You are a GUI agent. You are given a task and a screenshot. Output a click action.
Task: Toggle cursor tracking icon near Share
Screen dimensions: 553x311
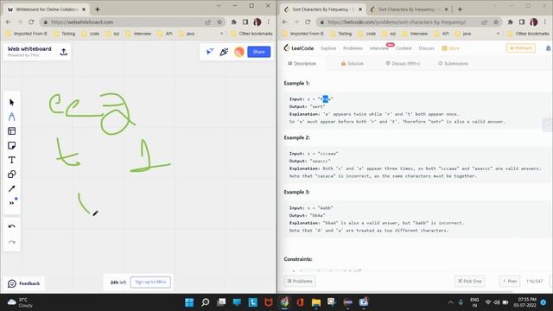[x=209, y=52]
